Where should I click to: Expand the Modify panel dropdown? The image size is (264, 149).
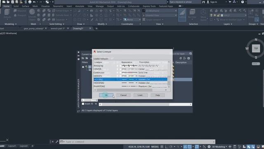[x=102, y=24]
